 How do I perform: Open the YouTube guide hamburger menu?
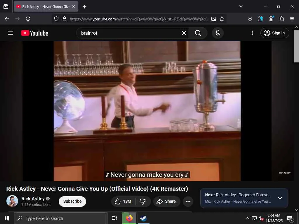(11, 33)
